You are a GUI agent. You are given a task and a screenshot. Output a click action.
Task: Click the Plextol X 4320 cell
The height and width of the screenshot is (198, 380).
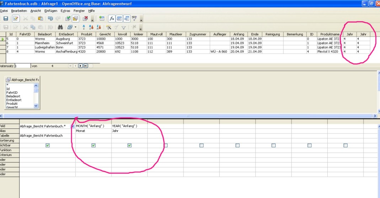click(330, 51)
